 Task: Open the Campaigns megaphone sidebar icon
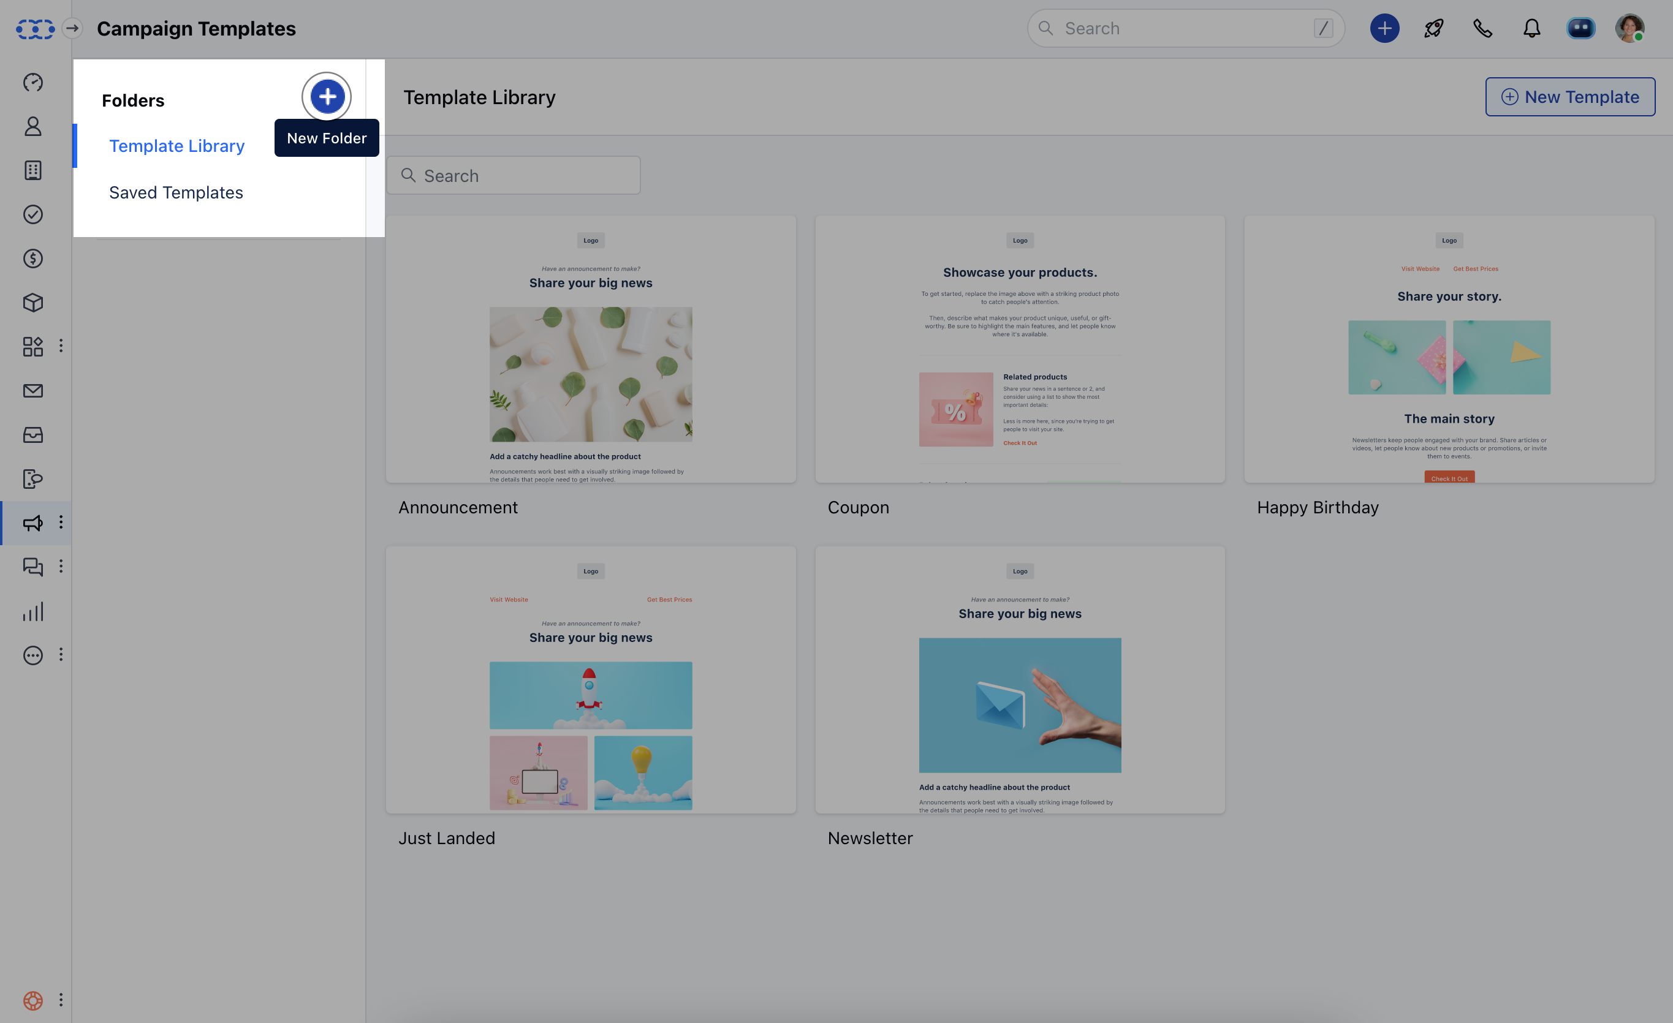(x=32, y=523)
